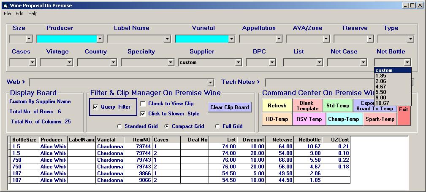The width and height of the screenshot is (426, 192).
Task: Open the Help menu
Action: point(33,13)
